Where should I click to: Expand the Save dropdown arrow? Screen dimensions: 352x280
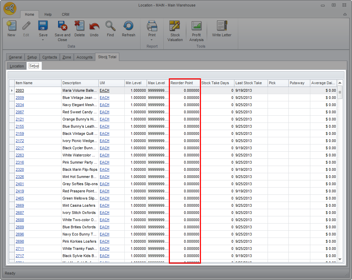(43, 40)
